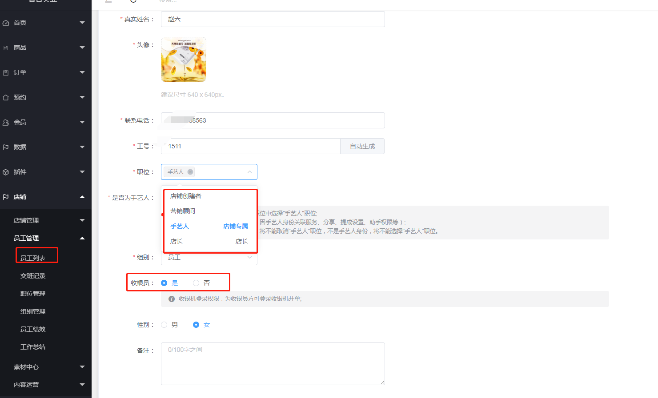Screen dimensions: 658x398
Task: Click the 员工管理 menu label
Action: click(26, 238)
